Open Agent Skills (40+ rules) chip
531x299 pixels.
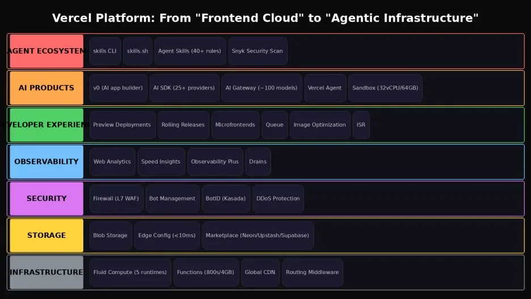coord(189,51)
